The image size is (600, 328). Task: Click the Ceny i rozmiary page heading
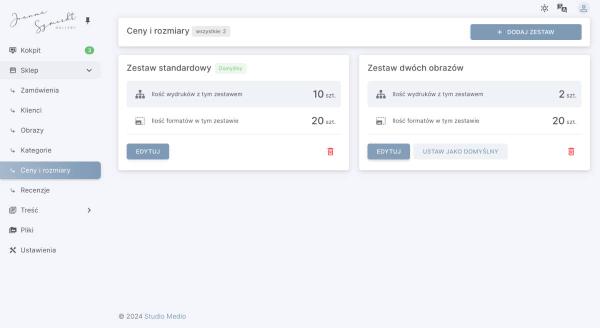pos(158,31)
